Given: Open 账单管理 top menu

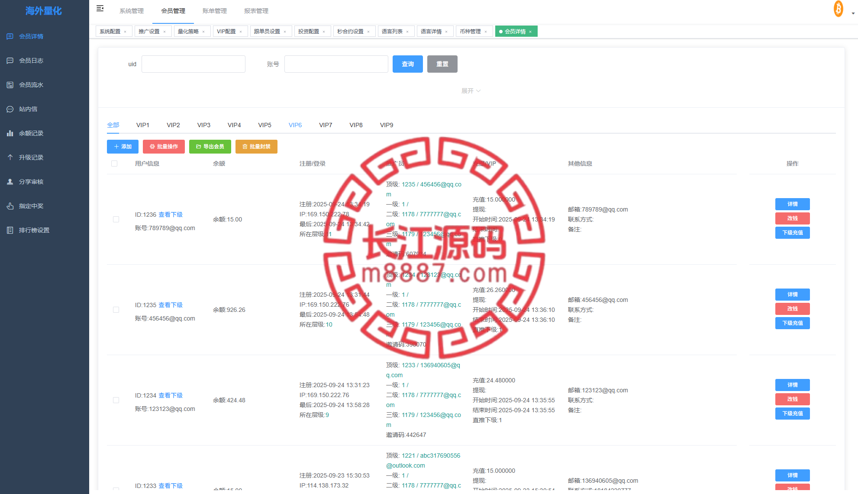Looking at the screenshot, I should (215, 11).
